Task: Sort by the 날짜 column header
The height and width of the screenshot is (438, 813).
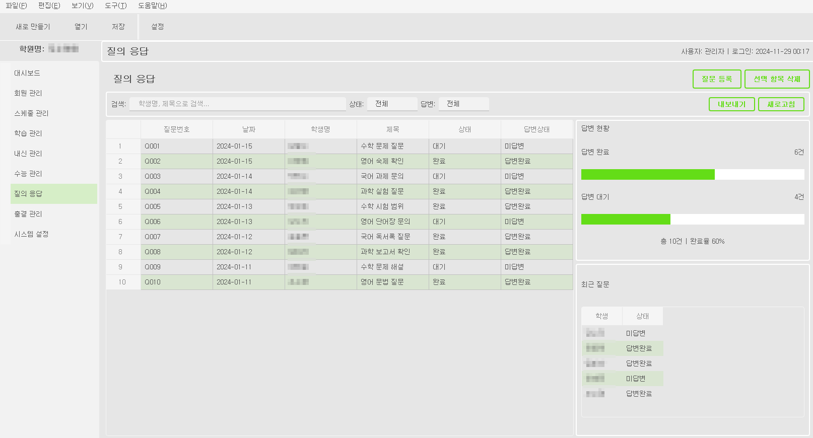Action: coord(249,129)
